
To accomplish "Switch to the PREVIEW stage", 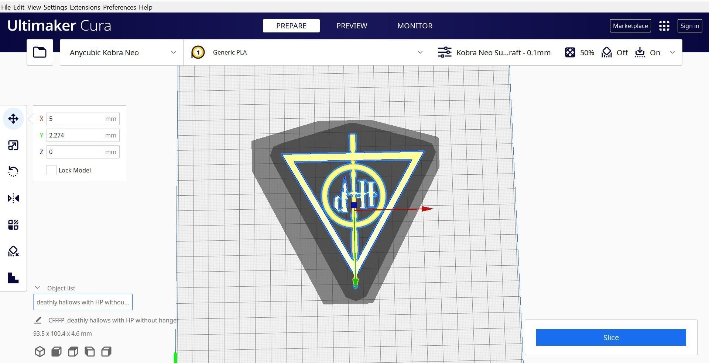I will pos(352,26).
